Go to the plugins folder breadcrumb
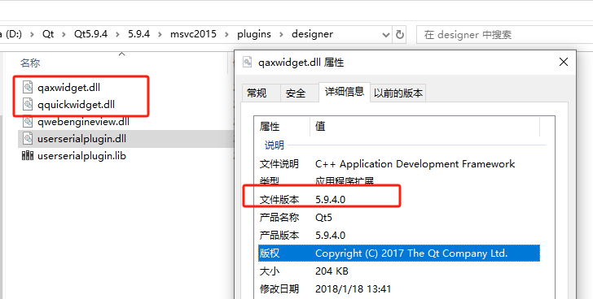Image resolution: width=593 pixels, height=299 pixels. pos(254,34)
